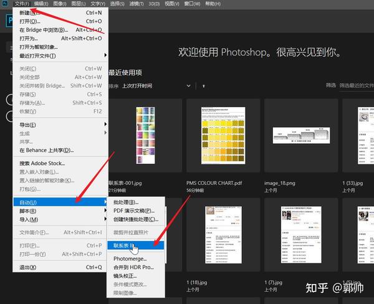Select 批处理(B)... in the submenu
Viewport: 374px width, 304px height.
click(135, 202)
